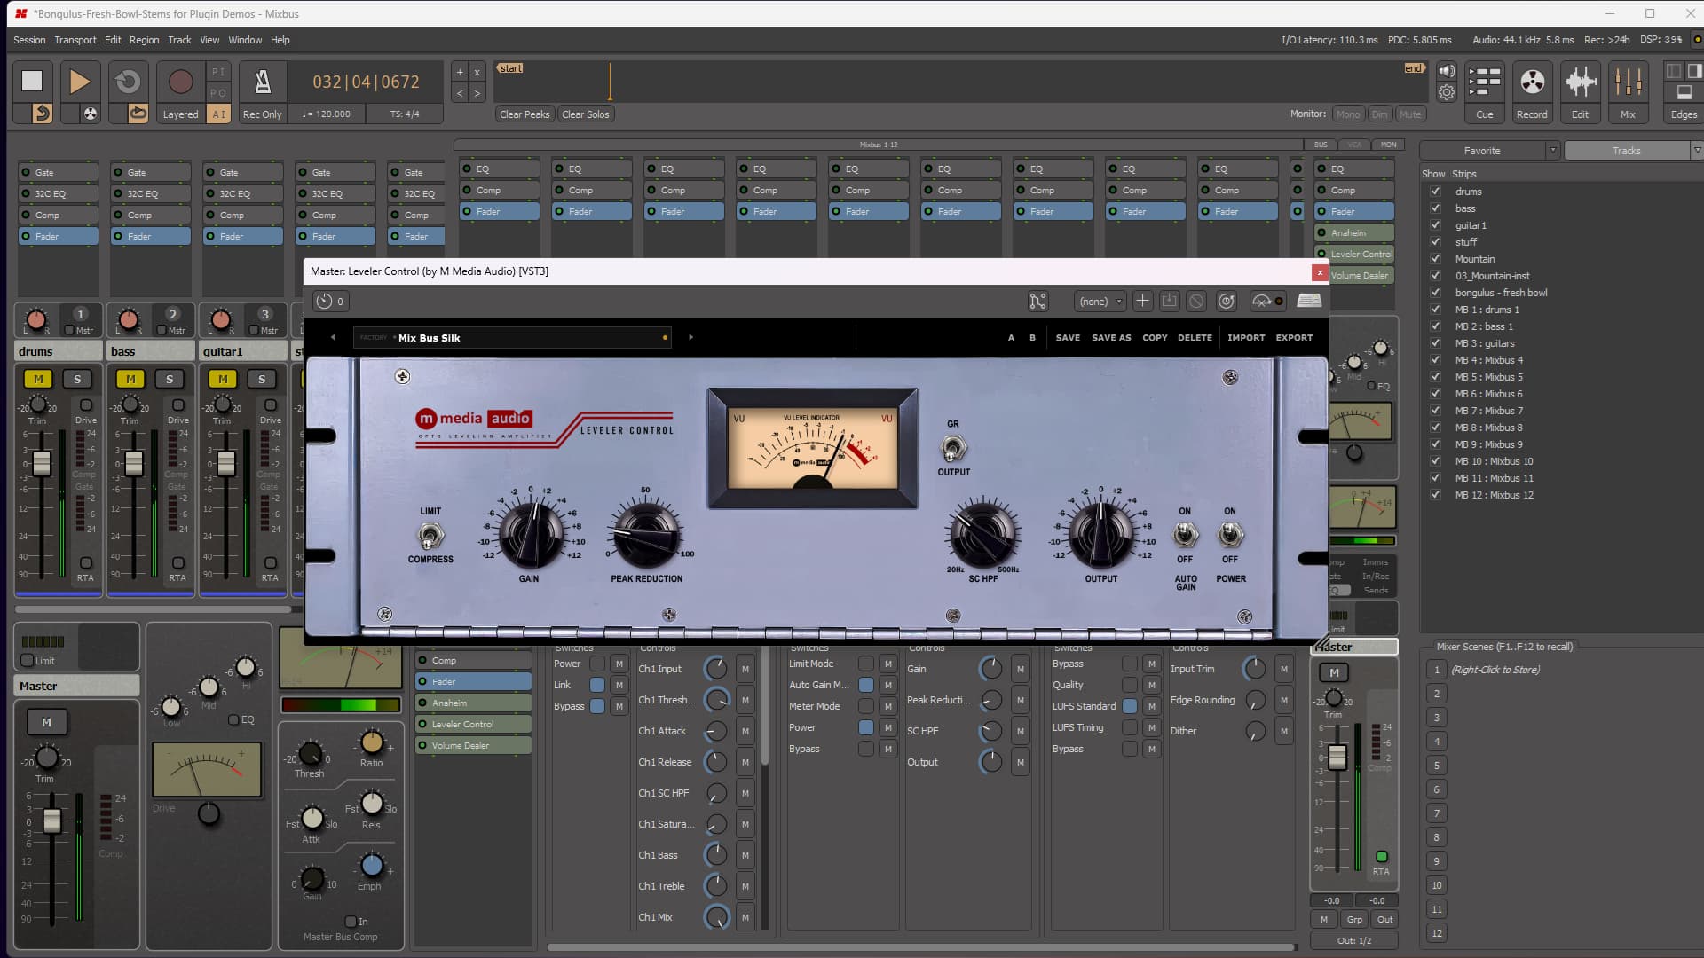1704x958 pixels.
Task: Add marker with the plus button
Action: [460, 72]
